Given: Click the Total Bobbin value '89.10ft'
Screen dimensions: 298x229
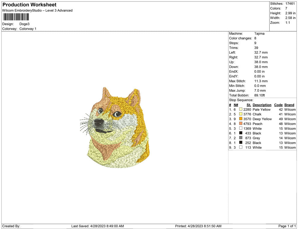Looking at the screenshot, I should (259, 95).
